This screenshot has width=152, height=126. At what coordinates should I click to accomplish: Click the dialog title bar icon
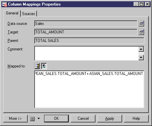[x=5, y=4]
